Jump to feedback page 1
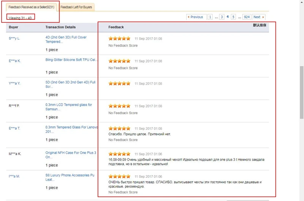 point(210,17)
